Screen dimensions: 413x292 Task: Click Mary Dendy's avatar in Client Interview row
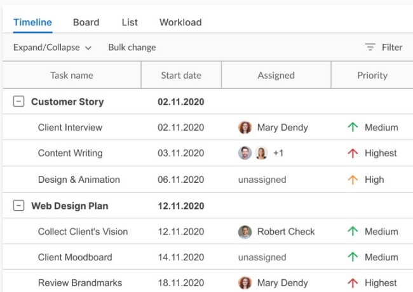pos(245,128)
